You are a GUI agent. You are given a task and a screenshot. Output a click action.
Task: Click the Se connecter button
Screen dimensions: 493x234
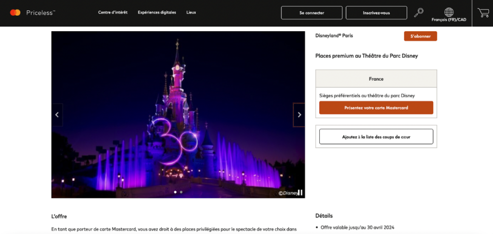point(311,13)
